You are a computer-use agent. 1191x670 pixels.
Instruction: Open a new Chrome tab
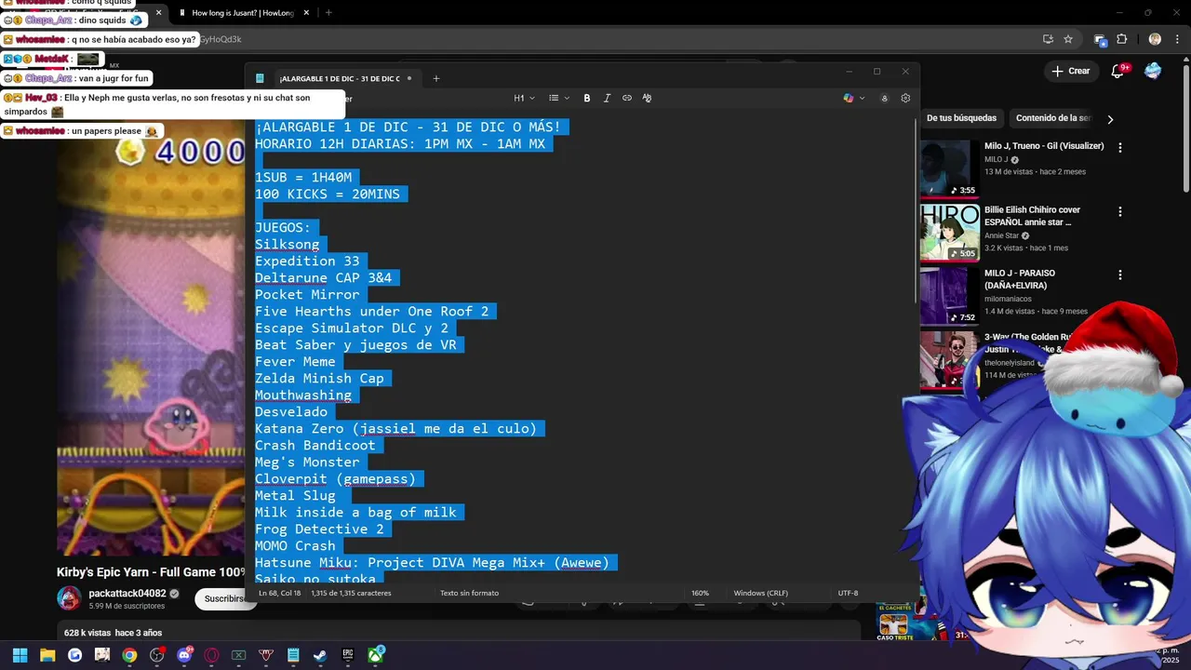pos(328,13)
